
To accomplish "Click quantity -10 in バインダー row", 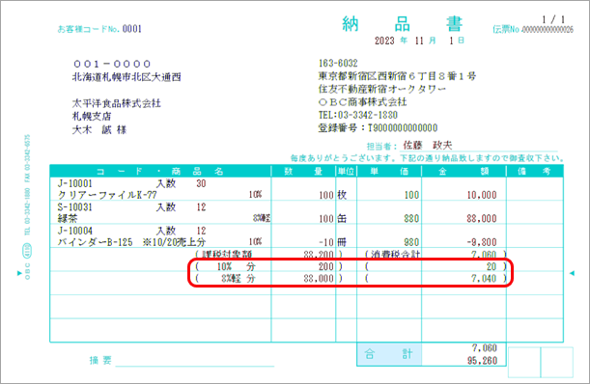I will [326, 242].
